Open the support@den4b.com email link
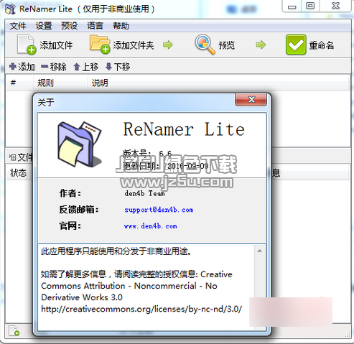 (x=159, y=210)
